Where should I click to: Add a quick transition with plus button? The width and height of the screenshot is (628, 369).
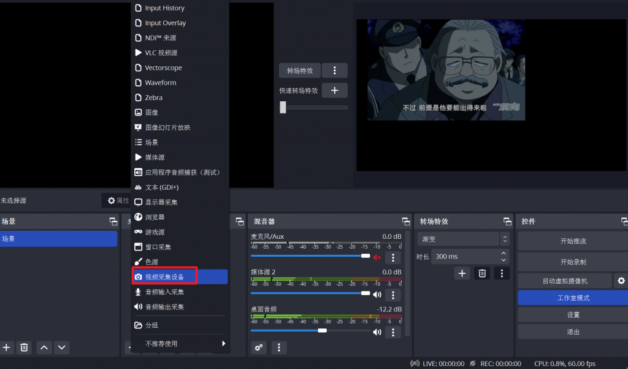tap(334, 91)
